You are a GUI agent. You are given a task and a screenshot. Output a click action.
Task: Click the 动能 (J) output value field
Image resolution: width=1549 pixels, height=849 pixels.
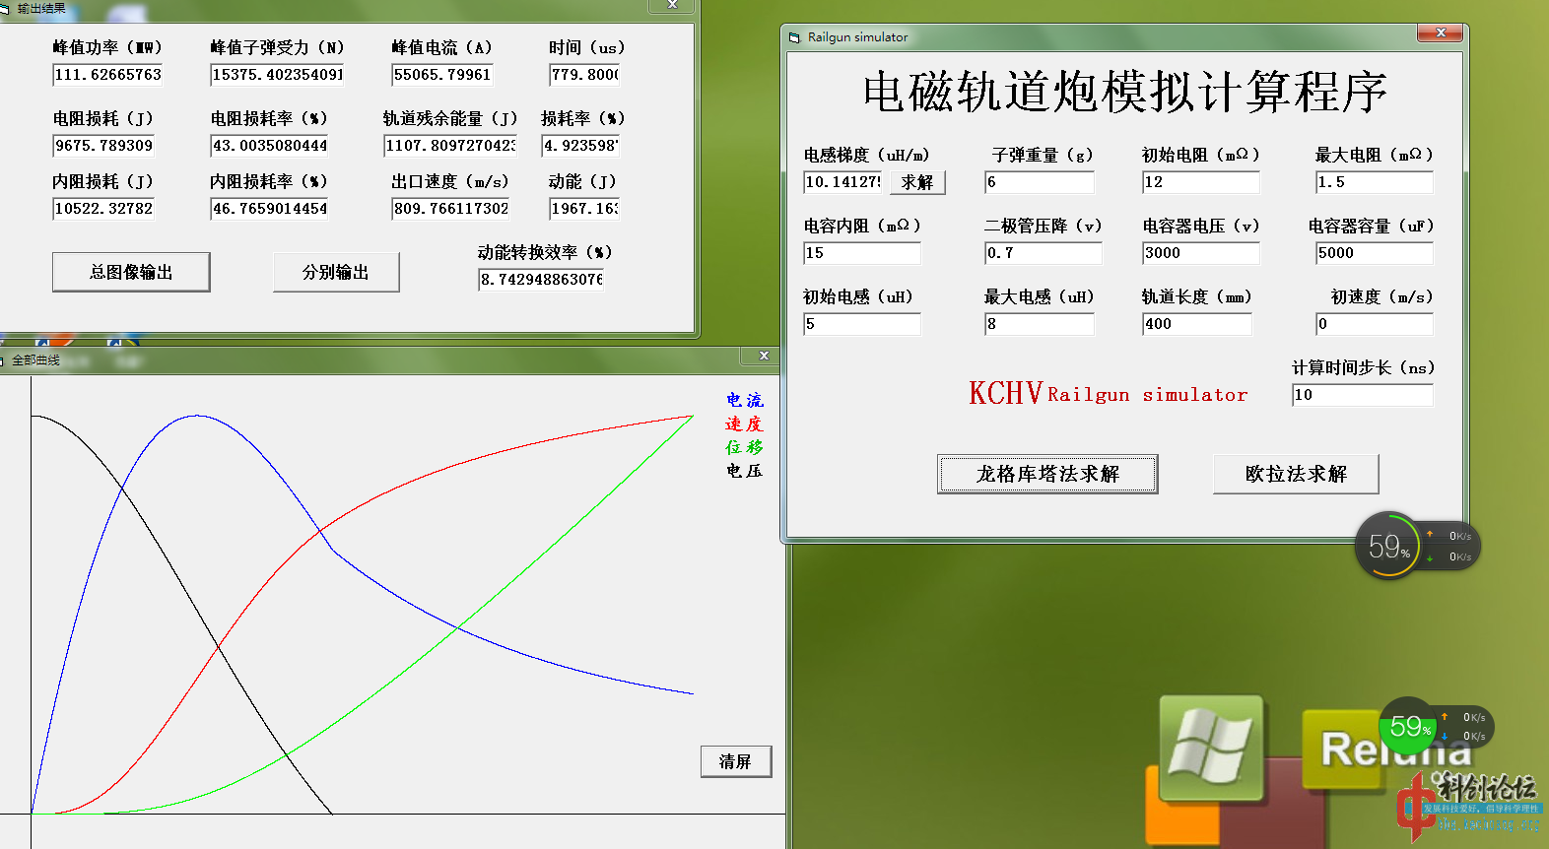(584, 209)
